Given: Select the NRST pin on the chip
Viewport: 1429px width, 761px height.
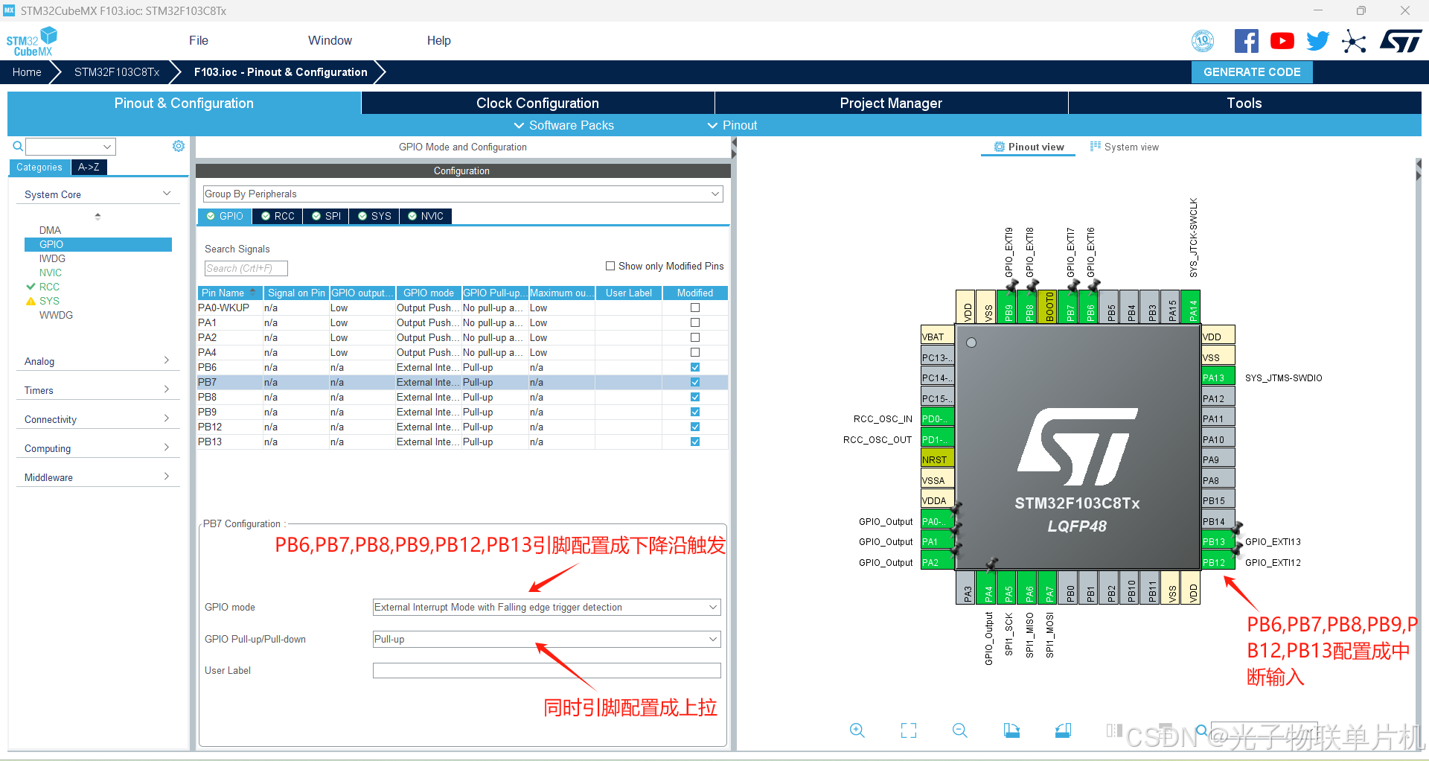Looking at the screenshot, I should click(938, 459).
